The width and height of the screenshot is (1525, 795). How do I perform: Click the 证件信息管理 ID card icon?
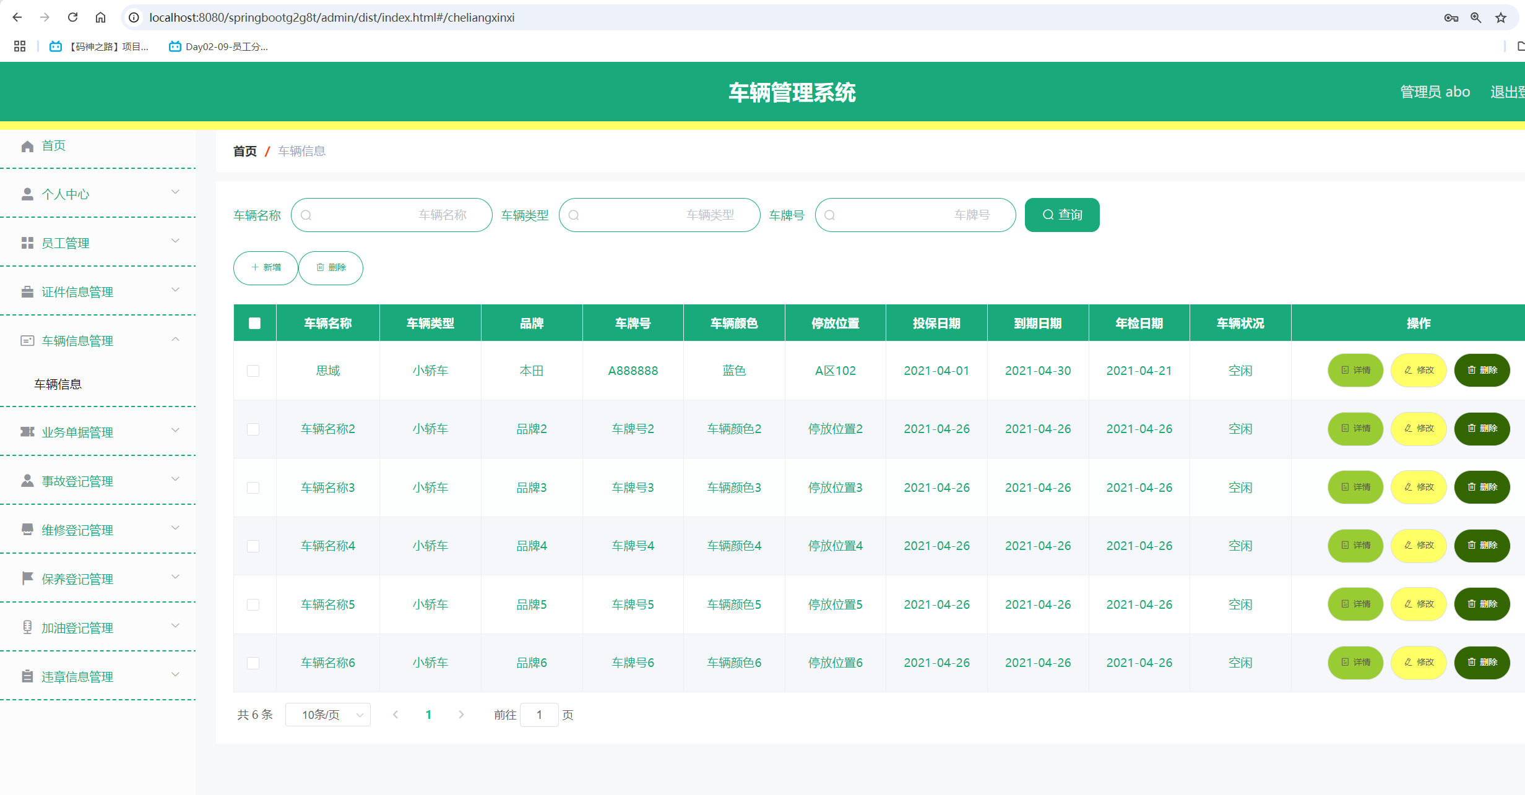[x=27, y=291]
